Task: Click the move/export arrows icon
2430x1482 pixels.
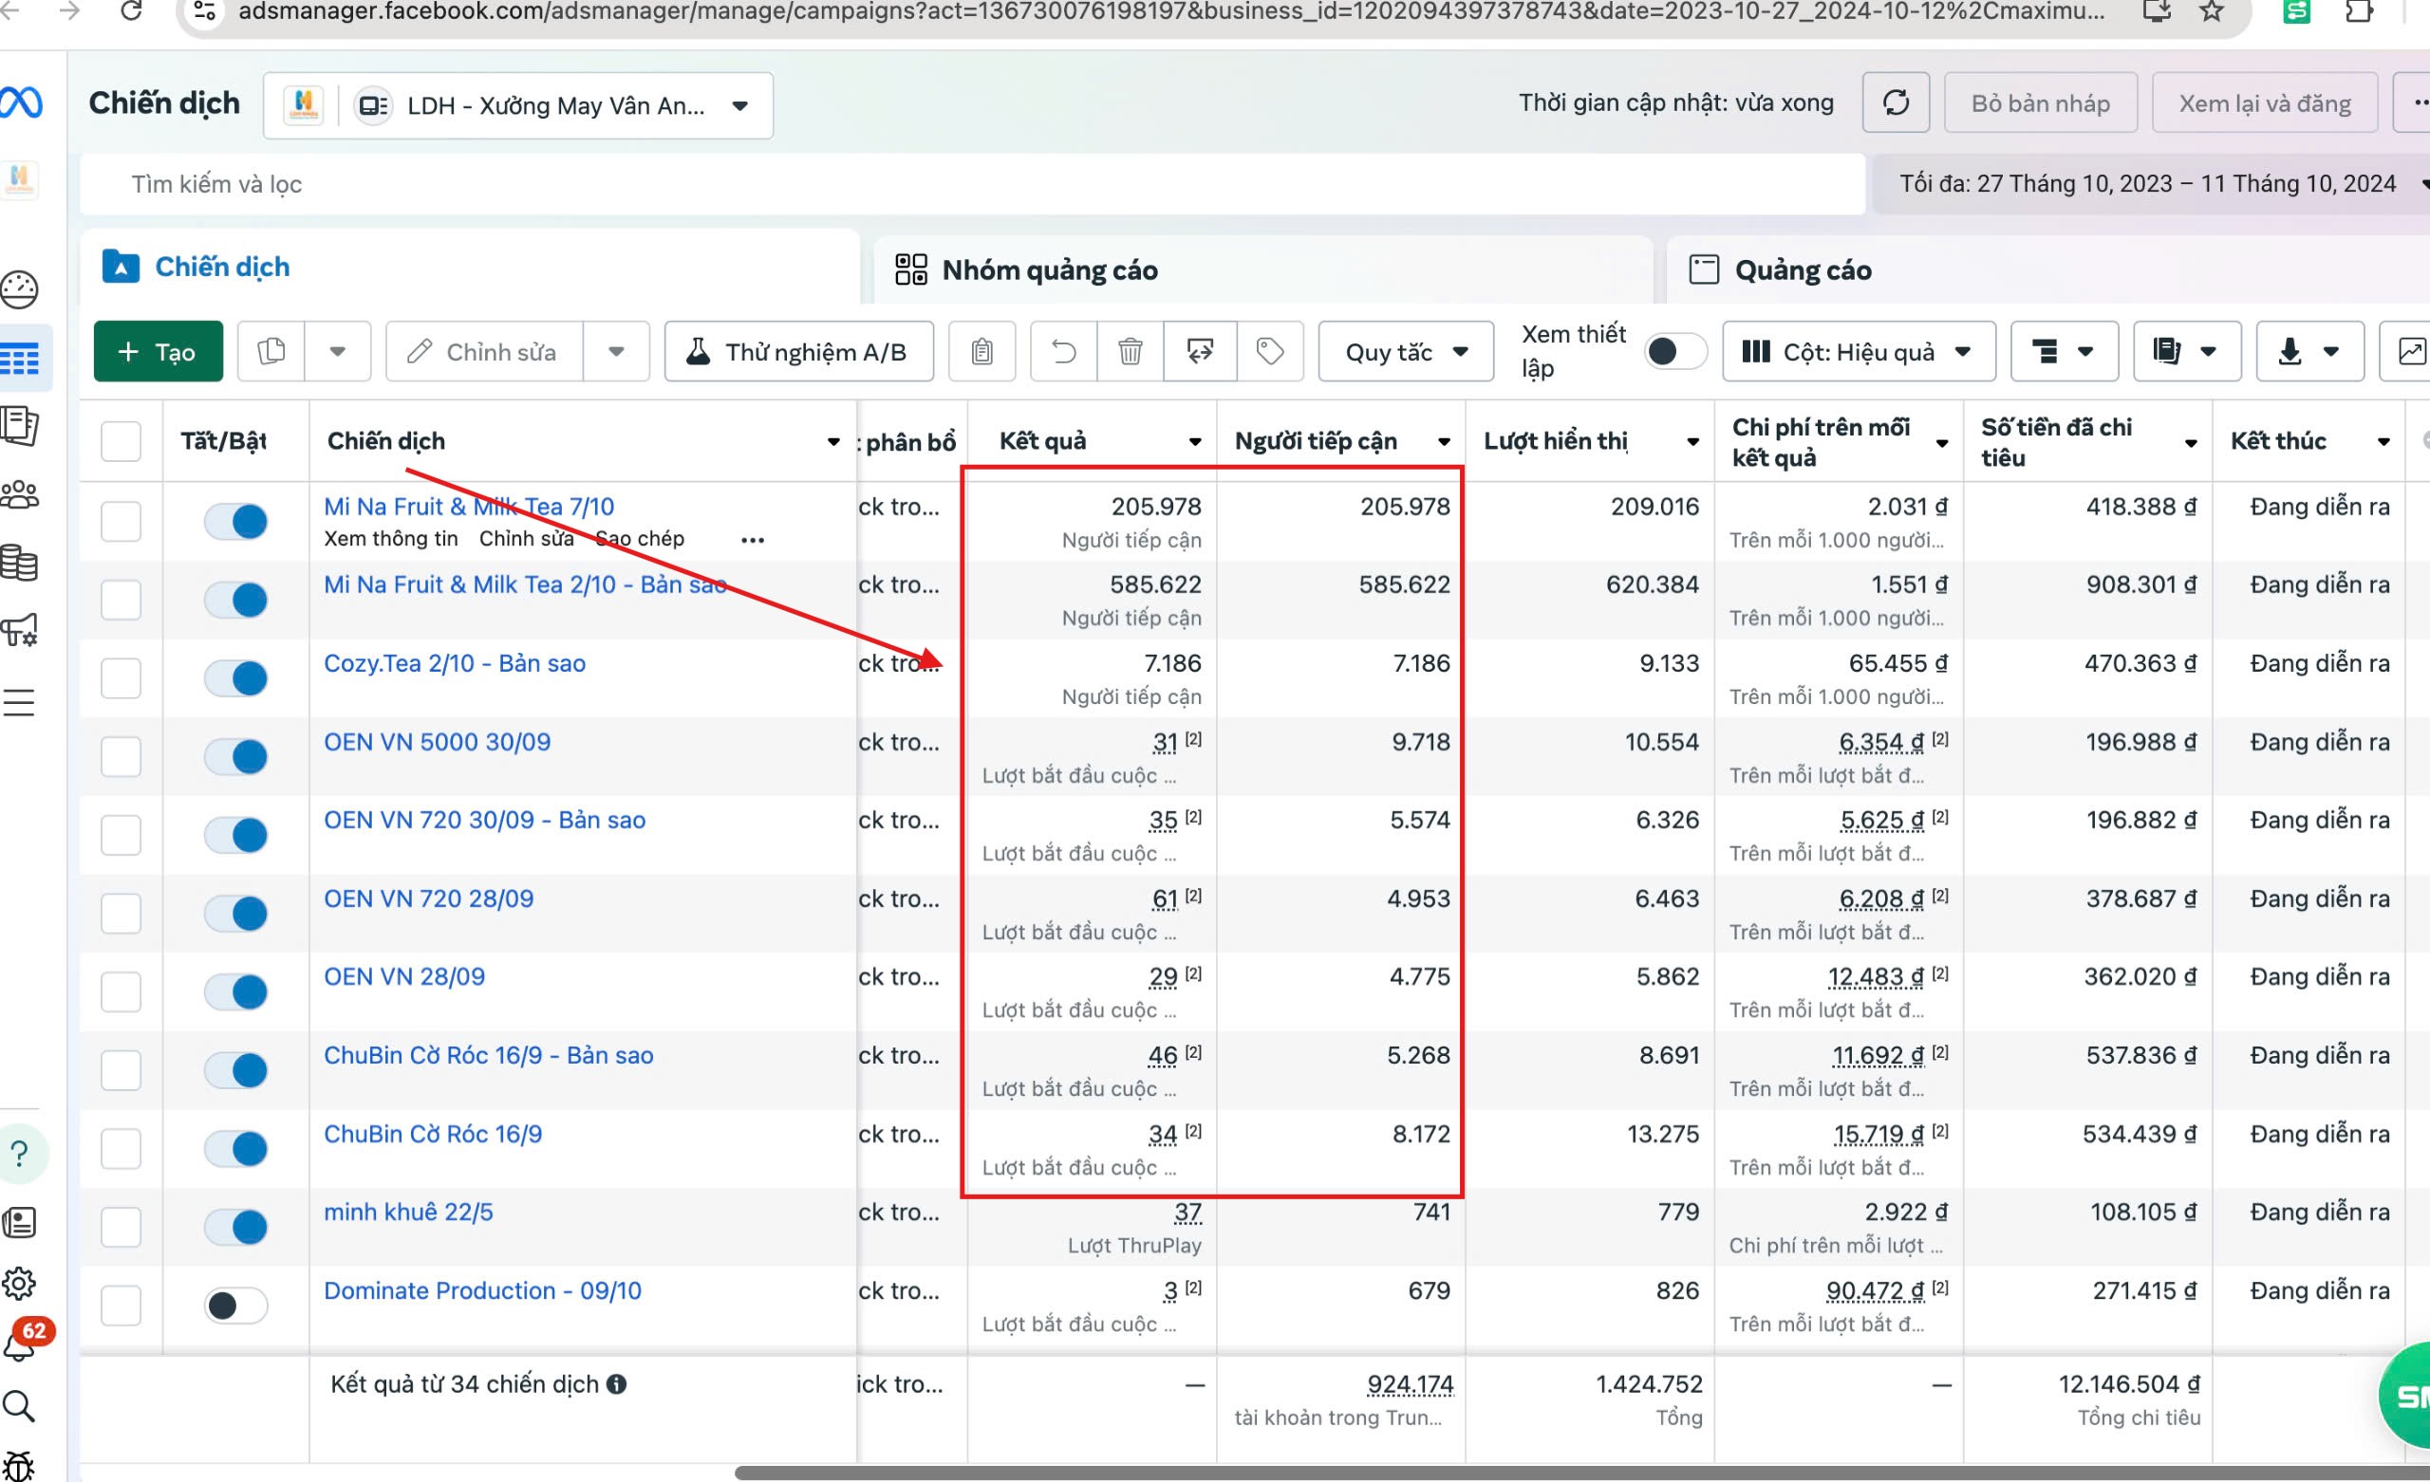Action: [x=1199, y=351]
